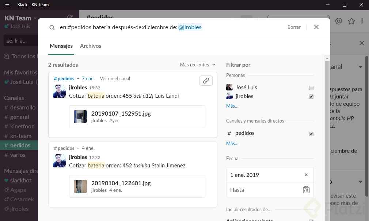Uncheck the jlrobles person filter
The image size is (369, 221).
point(311,97)
